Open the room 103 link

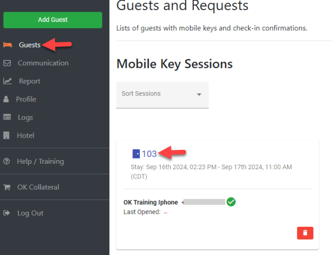pyautogui.click(x=149, y=154)
